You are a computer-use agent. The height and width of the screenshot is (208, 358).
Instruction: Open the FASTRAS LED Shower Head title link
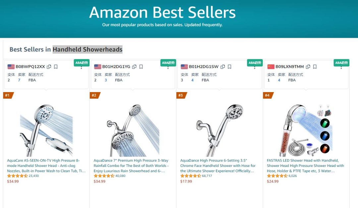pos(306,166)
